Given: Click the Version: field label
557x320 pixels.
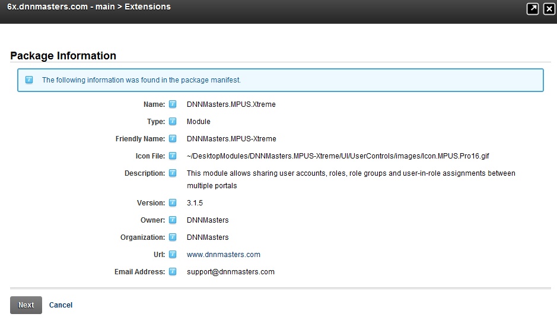Looking at the screenshot, I should coord(151,203).
